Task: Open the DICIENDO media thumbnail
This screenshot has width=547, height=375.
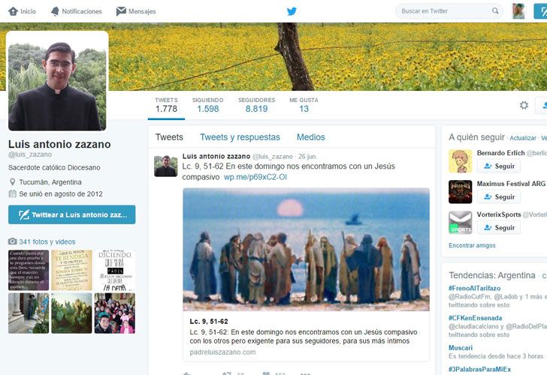Action: pos(115,270)
